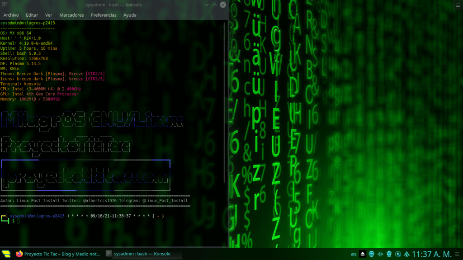Click the monitor-shaped system tray icon
This screenshot has height=260, width=463.
point(371,254)
